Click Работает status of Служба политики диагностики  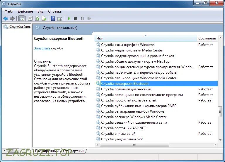205,89
